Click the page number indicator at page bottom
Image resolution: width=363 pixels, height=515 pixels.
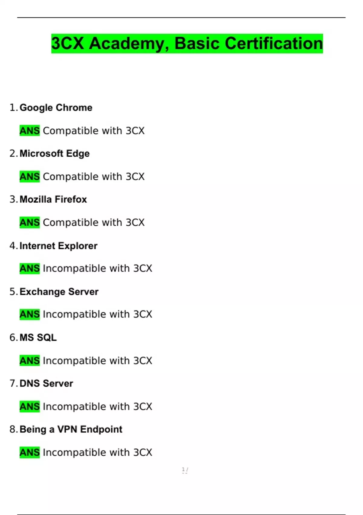(x=185, y=470)
